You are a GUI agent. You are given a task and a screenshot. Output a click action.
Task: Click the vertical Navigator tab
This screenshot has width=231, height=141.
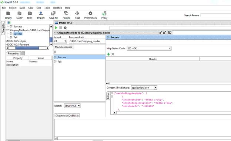point(3,28)
